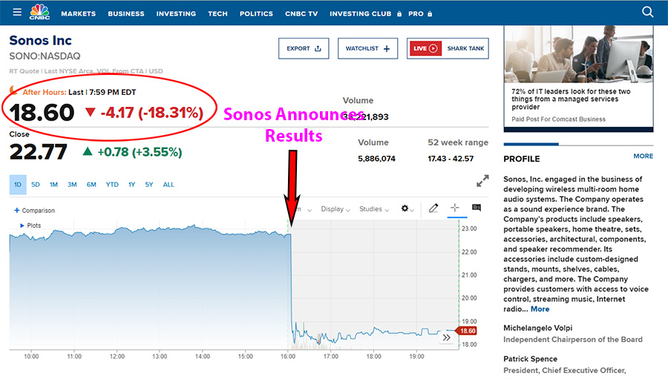Open Investing Club section
This screenshot has width=668, height=379.
[361, 13]
